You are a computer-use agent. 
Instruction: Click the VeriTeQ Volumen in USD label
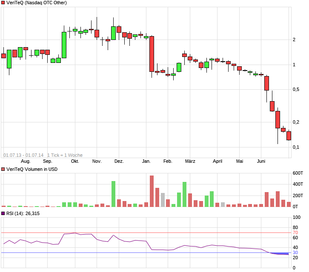32,169
